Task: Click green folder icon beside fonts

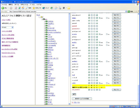Action: pyautogui.click(x=47, y=52)
